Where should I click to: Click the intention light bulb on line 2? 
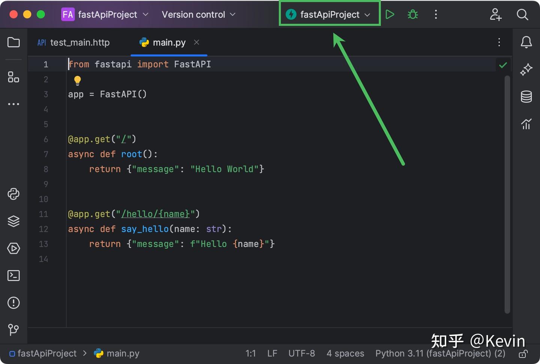77,80
